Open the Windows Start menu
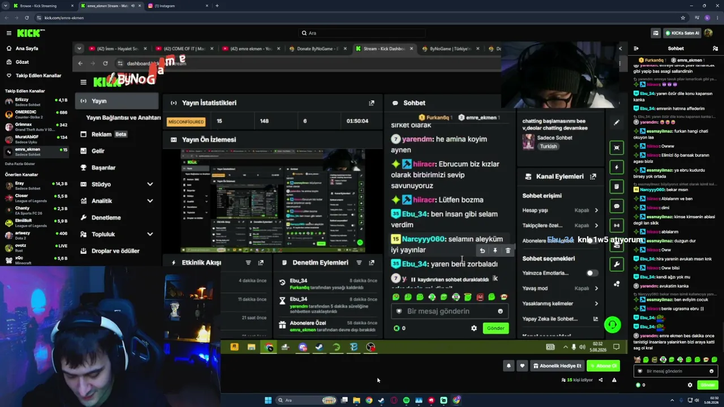724x407 pixels. (268, 400)
